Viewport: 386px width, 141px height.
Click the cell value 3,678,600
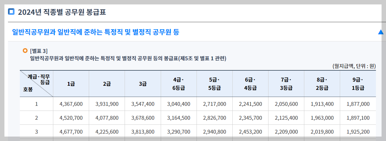pyautogui.click(x=143, y=118)
